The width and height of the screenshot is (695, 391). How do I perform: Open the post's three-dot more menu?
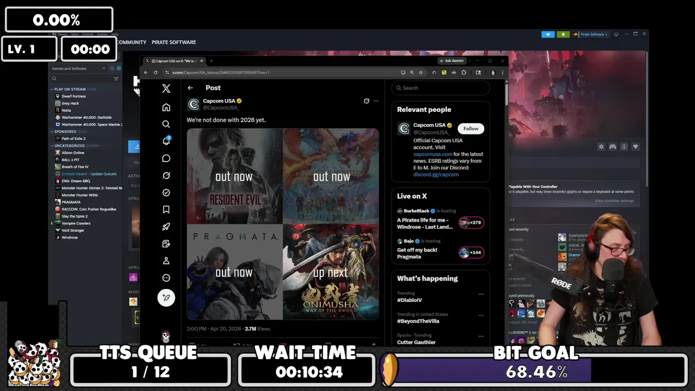coord(376,101)
